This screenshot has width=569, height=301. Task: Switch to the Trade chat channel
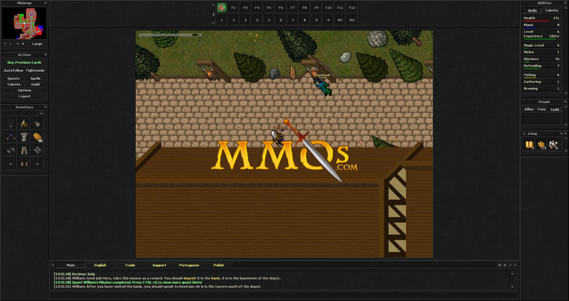pos(130,265)
